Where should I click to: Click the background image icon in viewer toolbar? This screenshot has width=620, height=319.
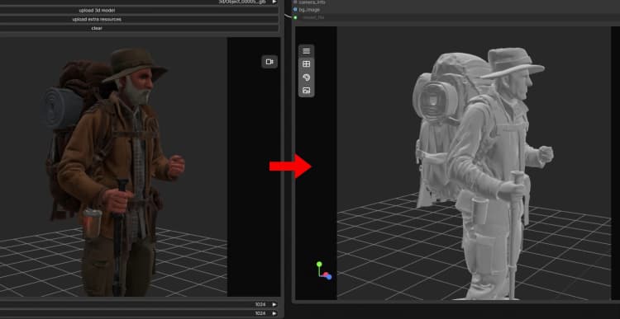click(306, 91)
